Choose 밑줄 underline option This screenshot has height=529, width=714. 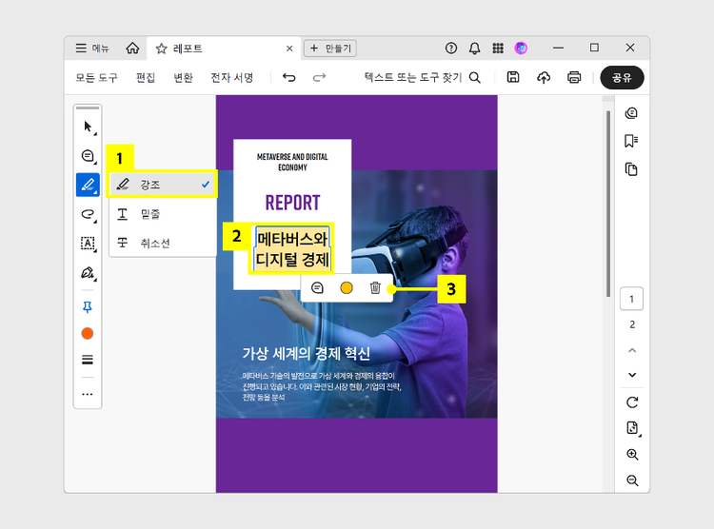pyautogui.click(x=163, y=214)
